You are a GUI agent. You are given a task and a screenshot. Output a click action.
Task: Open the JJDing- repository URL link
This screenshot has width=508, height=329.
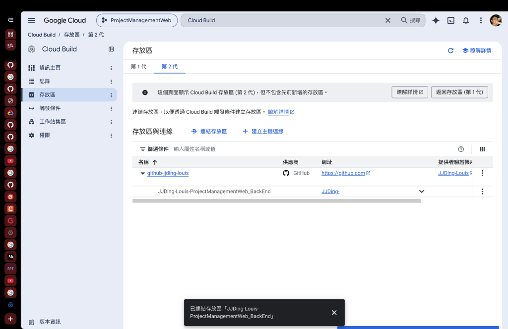[x=330, y=191]
